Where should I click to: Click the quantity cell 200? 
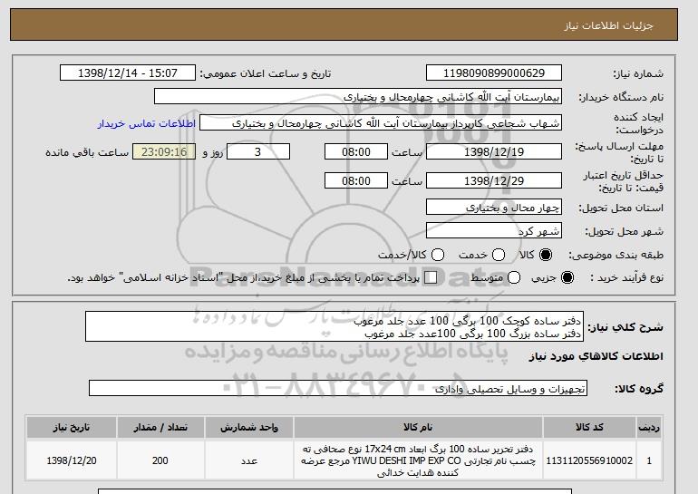[160, 460]
